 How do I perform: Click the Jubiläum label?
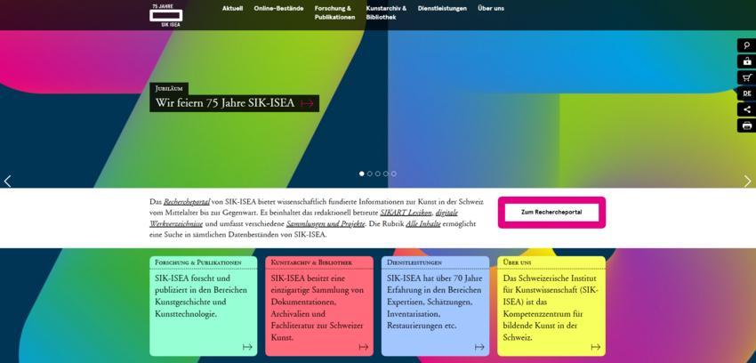point(169,89)
